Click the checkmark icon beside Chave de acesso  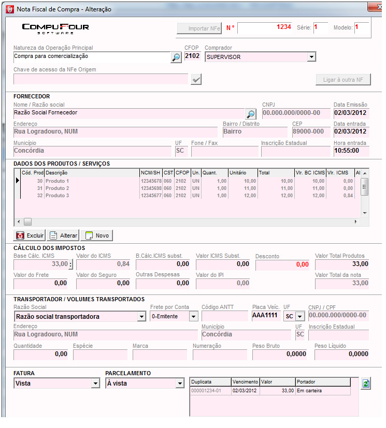coord(196,79)
